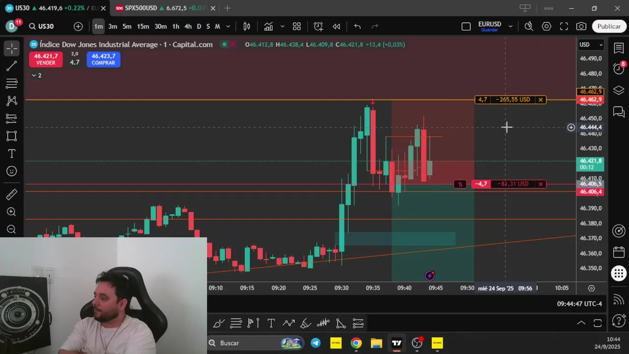Expand the bottom panel chevron
629x354 pixels.
pos(581,323)
